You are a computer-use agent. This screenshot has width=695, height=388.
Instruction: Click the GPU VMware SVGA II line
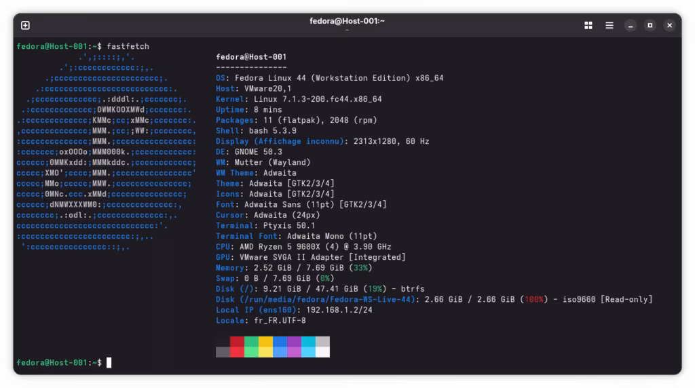coord(311,257)
